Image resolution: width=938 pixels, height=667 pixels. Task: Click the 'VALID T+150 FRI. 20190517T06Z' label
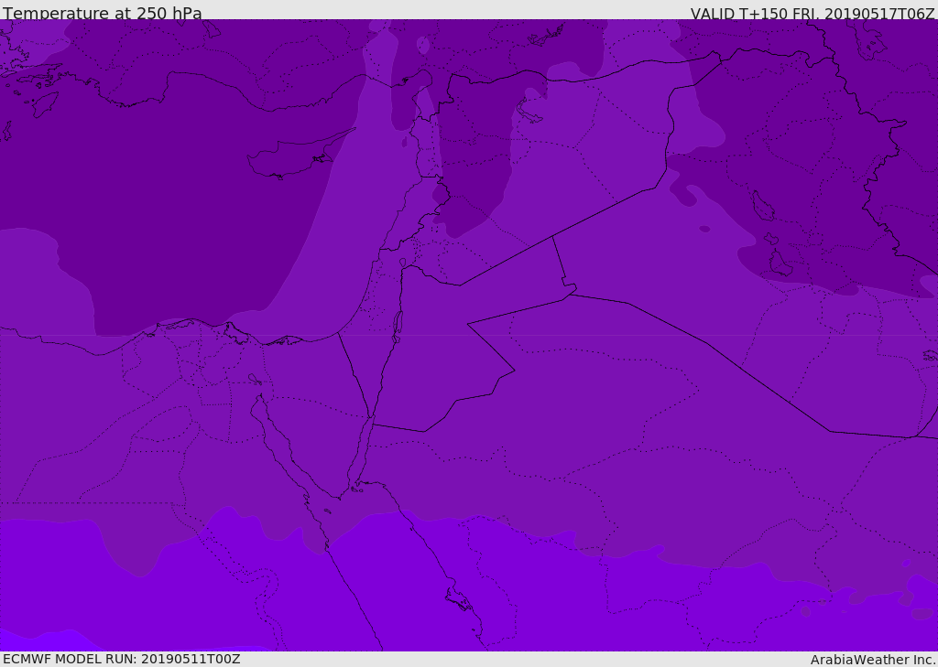pyautogui.click(x=813, y=14)
